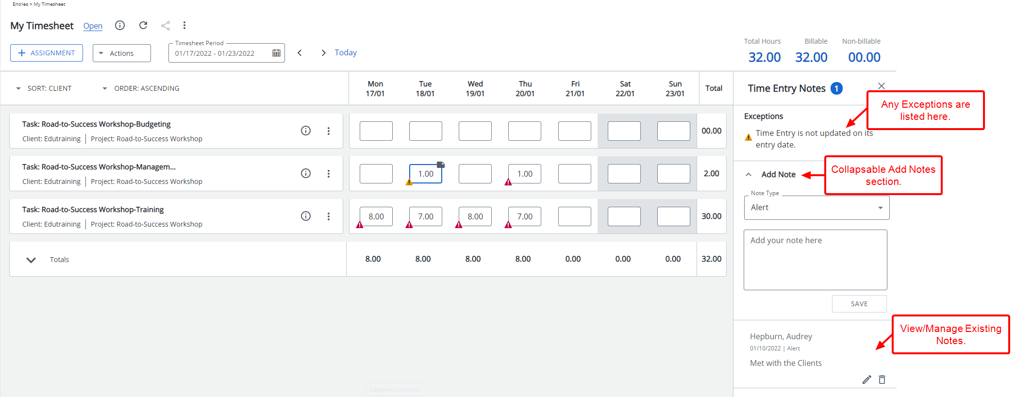Click Thursday 1.00 cell for Workshop-Managem... task
The image size is (1016, 397).
(x=525, y=174)
